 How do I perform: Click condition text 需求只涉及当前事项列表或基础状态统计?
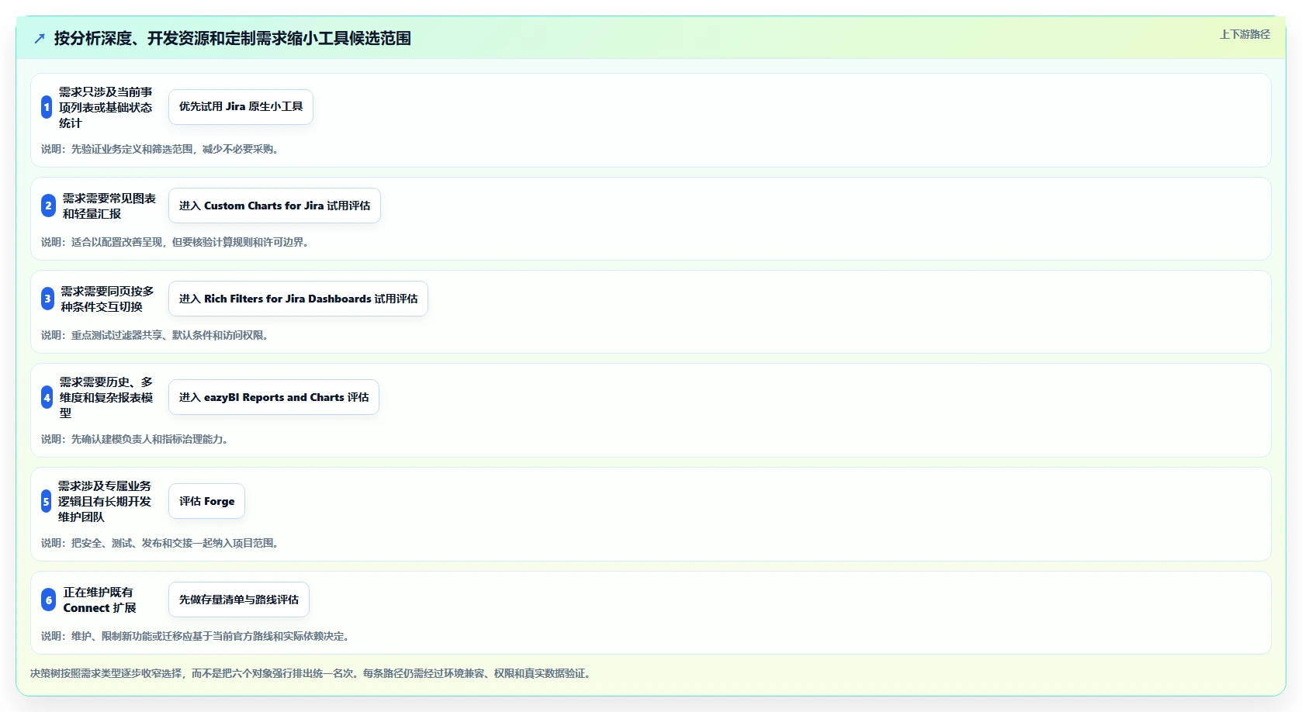point(106,107)
